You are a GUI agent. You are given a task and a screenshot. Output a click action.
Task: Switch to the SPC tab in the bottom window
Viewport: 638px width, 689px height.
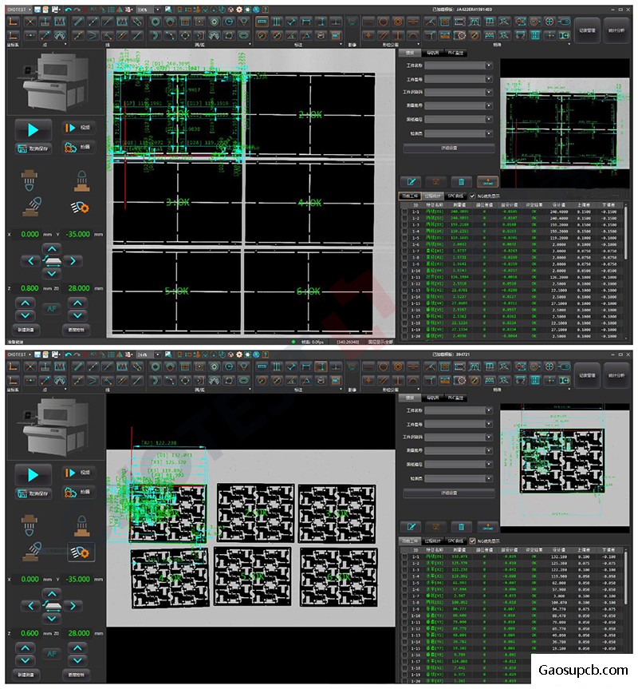coord(455,541)
